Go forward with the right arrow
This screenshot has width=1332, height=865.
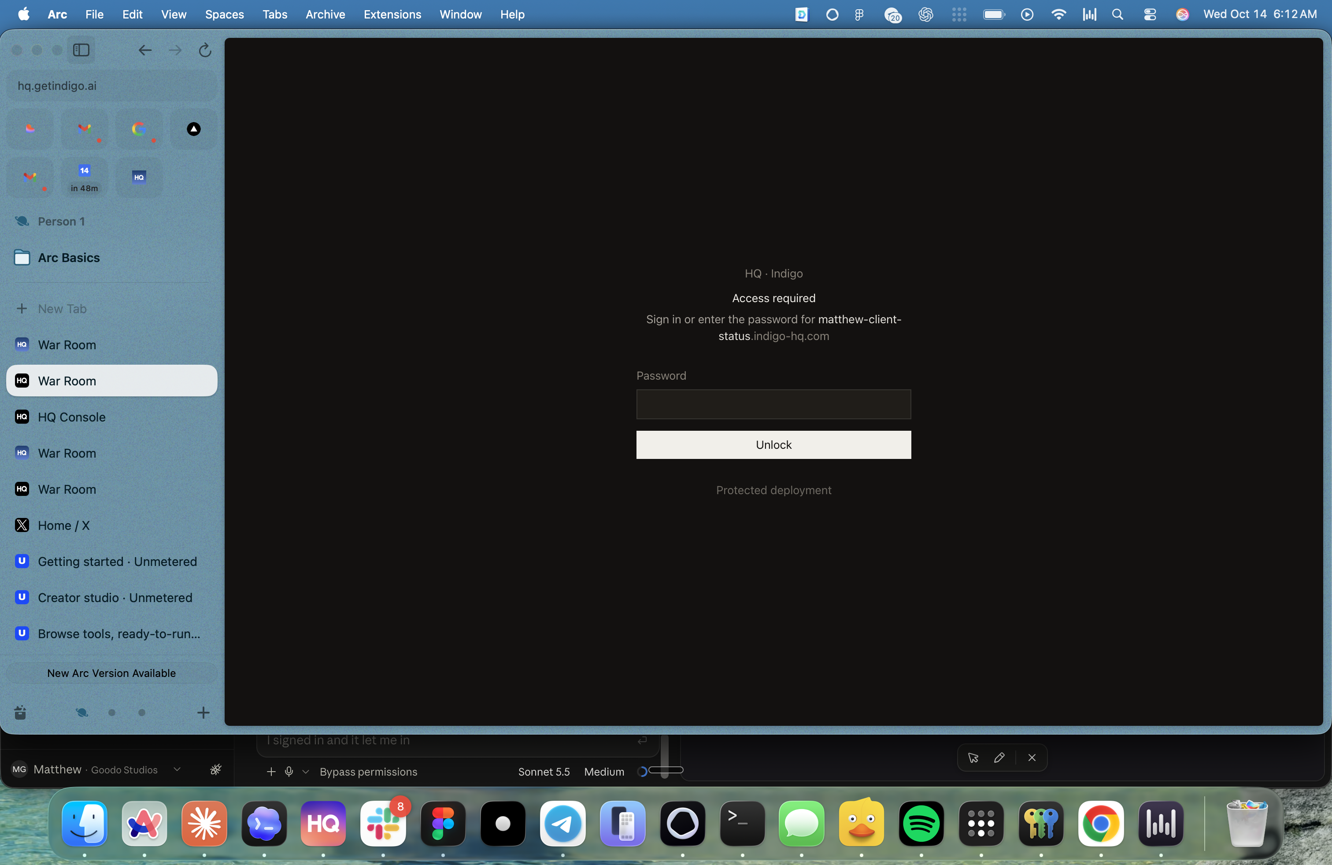pos(175,50)
